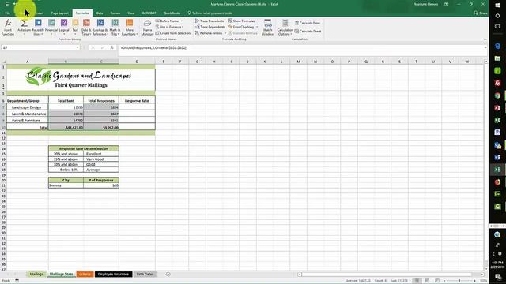Open Windows Start button on taskbar
This screenshot has height=284, width=506.
pos(497,5)
